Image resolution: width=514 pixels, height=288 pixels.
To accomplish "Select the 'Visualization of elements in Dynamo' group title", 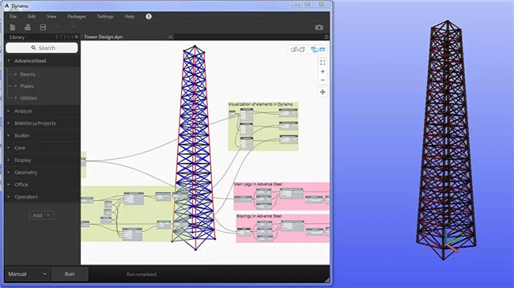I will 260,104.
